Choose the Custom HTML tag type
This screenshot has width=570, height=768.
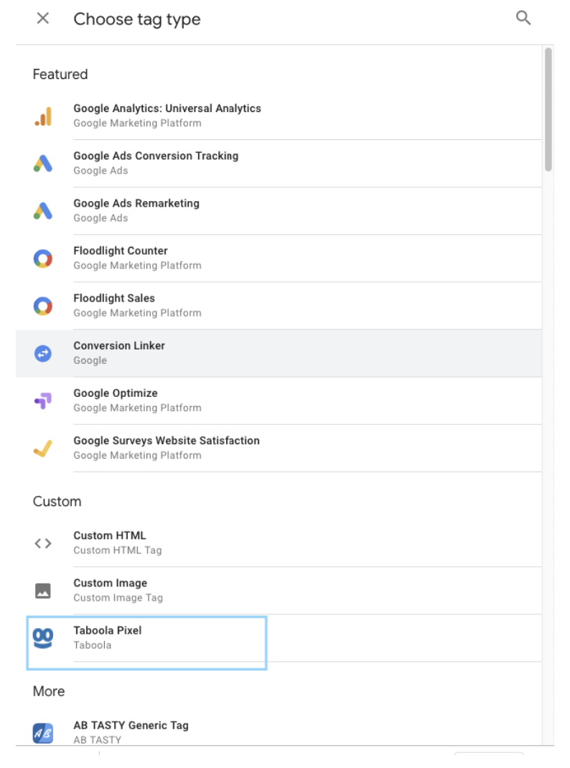click(279, 543)
